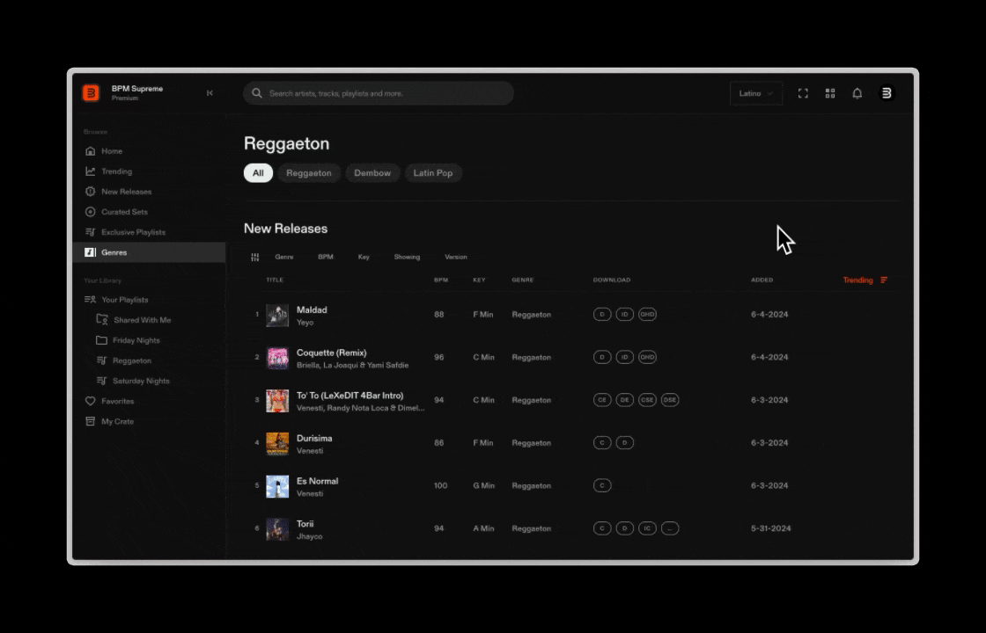Click the search magnifier icon
The width and height of the screenshot is (986, 633).
pyautogui.click(x=256, y=93)
